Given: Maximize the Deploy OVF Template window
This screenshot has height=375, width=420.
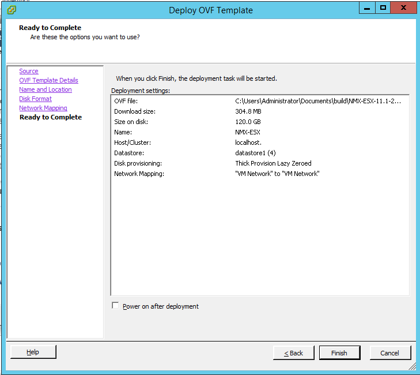Looking at the screenshot, I should click(383, 8).
